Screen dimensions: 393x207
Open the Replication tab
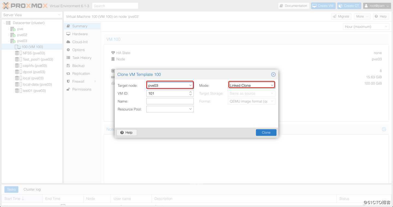click(x=82, y=74)
